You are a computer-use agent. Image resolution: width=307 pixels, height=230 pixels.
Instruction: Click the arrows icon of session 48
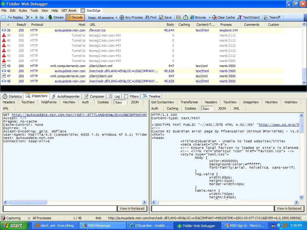pyautogui.click(x=4, y=81)
